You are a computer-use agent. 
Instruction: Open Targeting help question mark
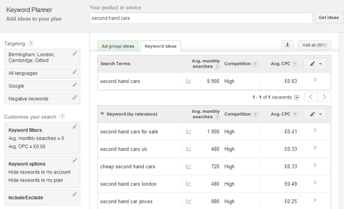[x=31, y=43]
